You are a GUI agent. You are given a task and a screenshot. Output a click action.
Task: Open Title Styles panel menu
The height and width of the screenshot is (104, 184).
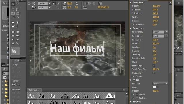(124, 90)
